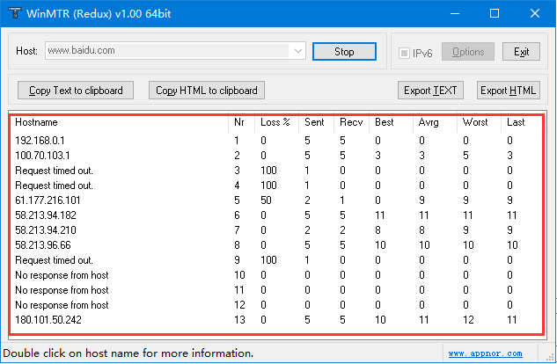Click the Exit button
The image size is (557, 364).
point(521,52)
